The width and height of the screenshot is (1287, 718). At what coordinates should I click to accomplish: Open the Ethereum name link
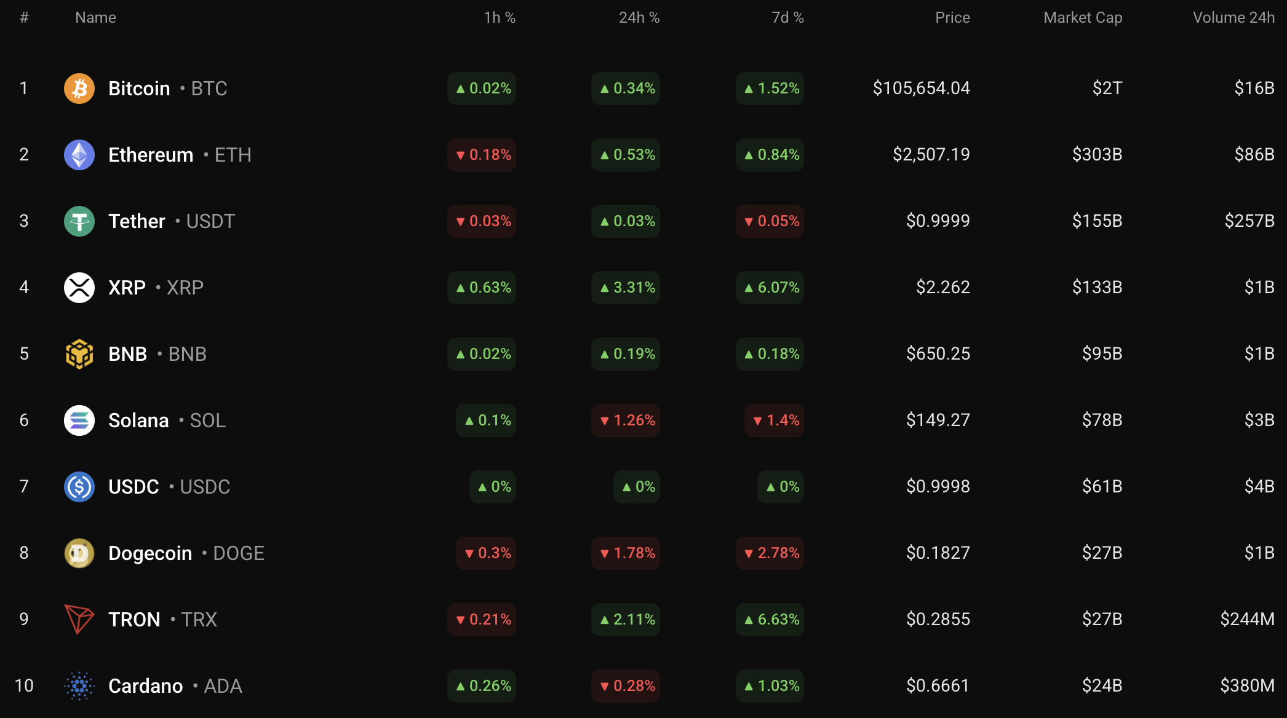151,154
